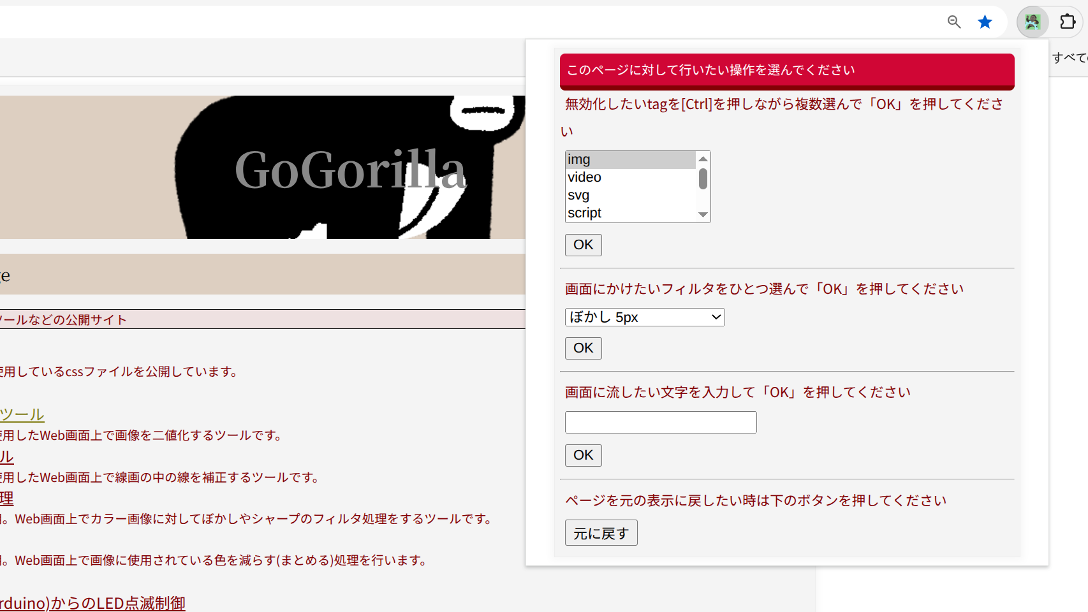Open the 'LED点滅制御' link
Screen dimensions: 1088x612
93,602
